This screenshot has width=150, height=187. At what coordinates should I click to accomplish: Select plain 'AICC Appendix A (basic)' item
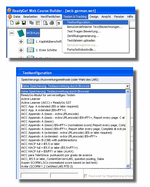[73, 121]
